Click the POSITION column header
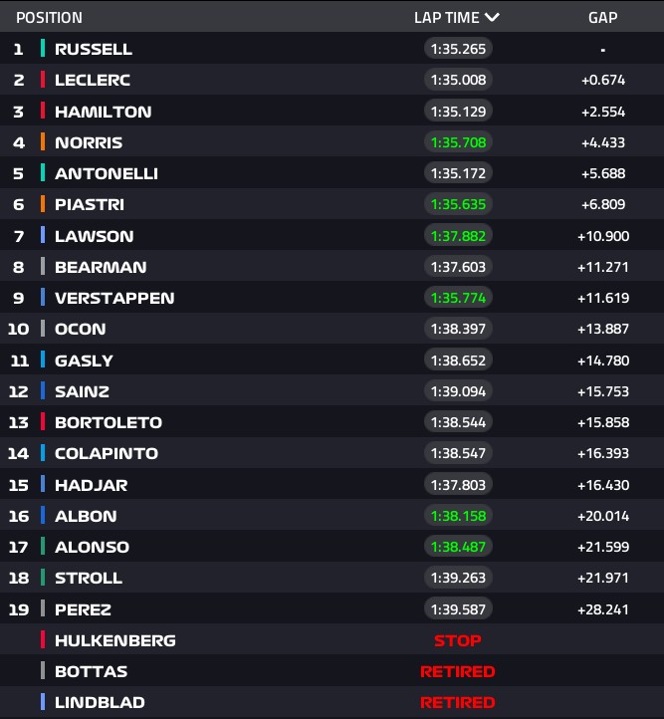This screenshot has width=664, height=719. coord(49,18)
